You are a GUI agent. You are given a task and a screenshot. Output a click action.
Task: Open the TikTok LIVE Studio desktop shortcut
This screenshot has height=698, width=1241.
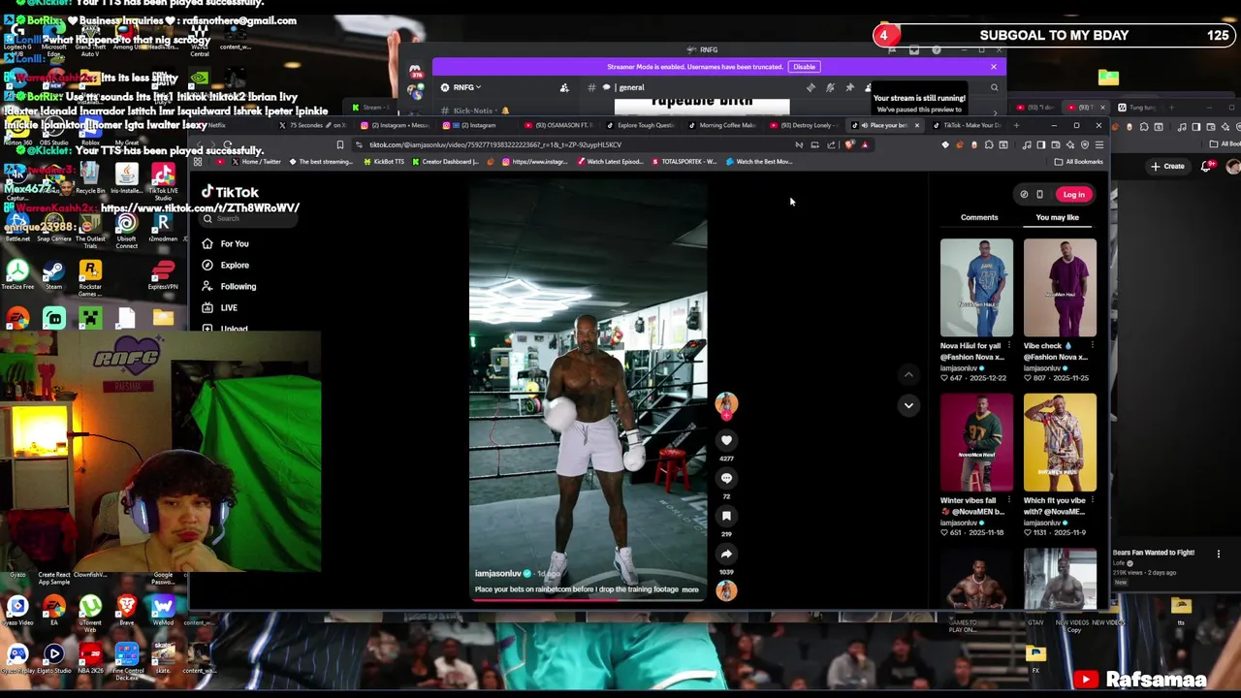pos(163,180)
